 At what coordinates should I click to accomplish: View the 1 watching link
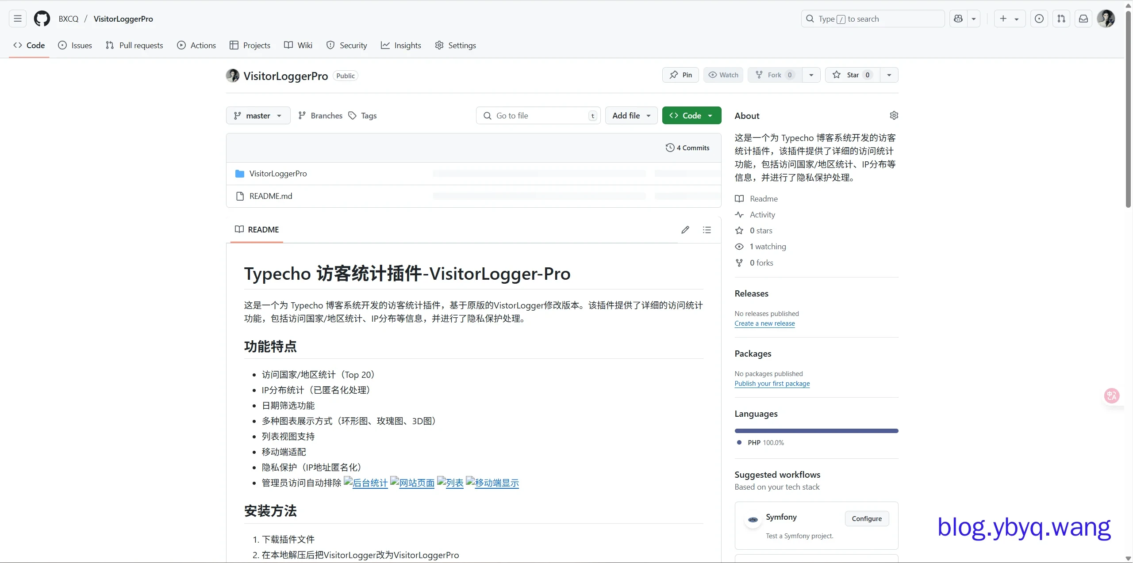pyautogui.click(x=760, y=246)
